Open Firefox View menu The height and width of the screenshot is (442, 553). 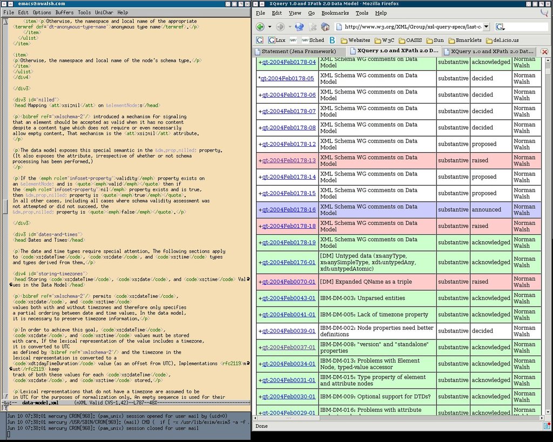(295, 13)
